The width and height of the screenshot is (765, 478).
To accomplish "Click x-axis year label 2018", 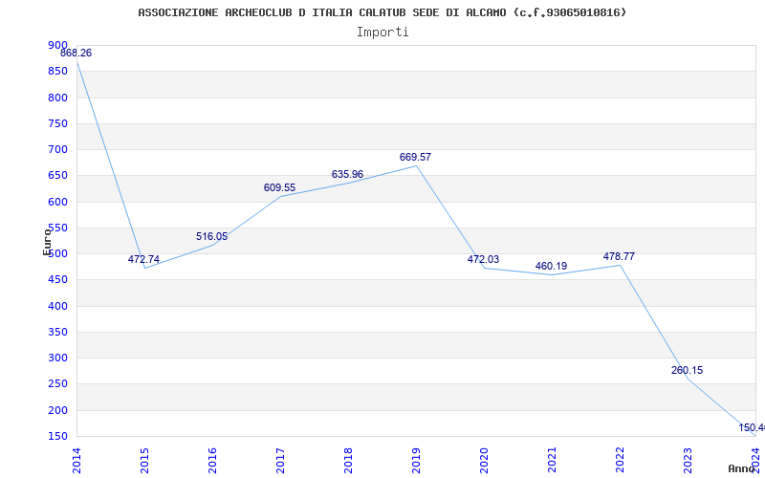I will [348, 461].
